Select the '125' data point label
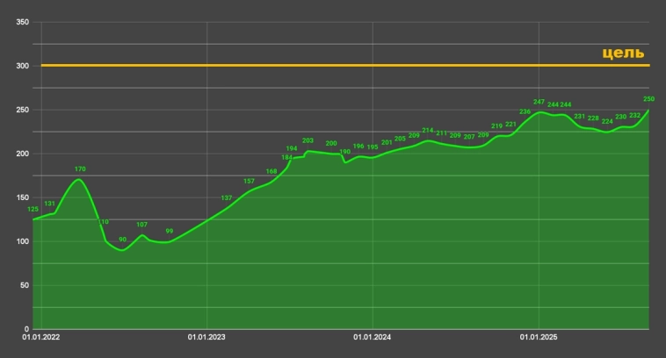 click(x=33, y=209)
